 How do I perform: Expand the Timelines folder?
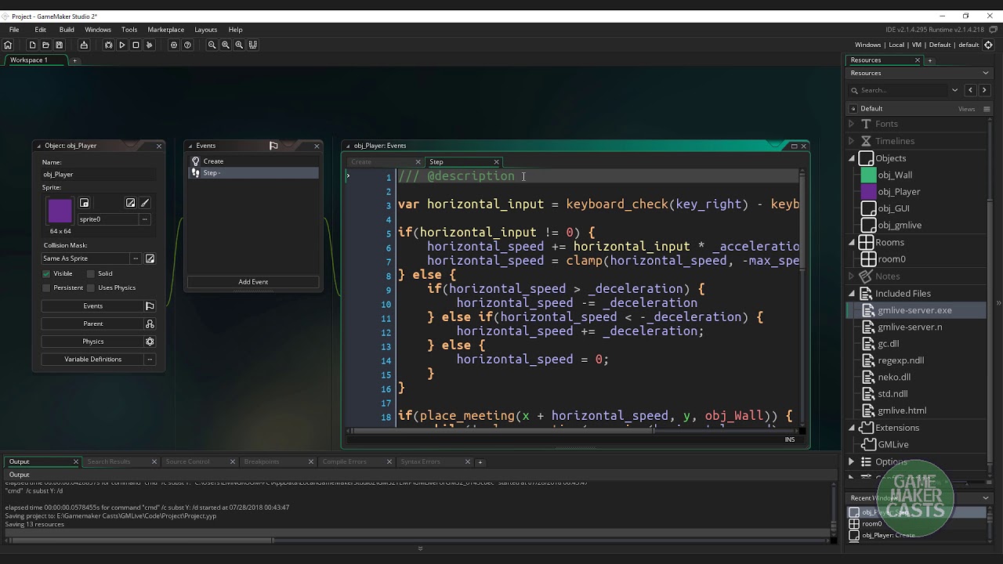coord(851,141)
